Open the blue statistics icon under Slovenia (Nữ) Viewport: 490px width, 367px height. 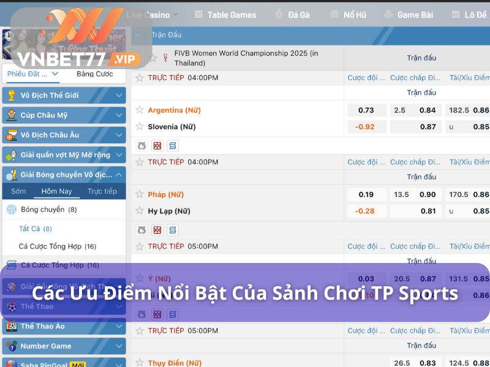(173, 146)
